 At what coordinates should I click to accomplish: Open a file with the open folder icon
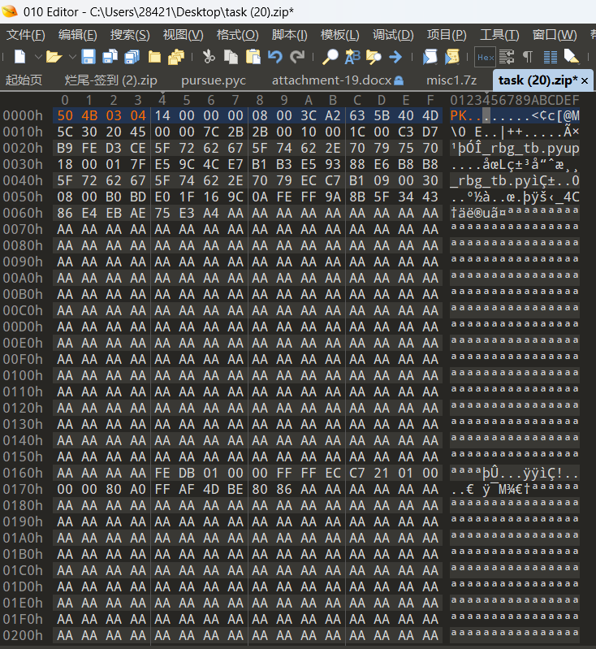54,57
